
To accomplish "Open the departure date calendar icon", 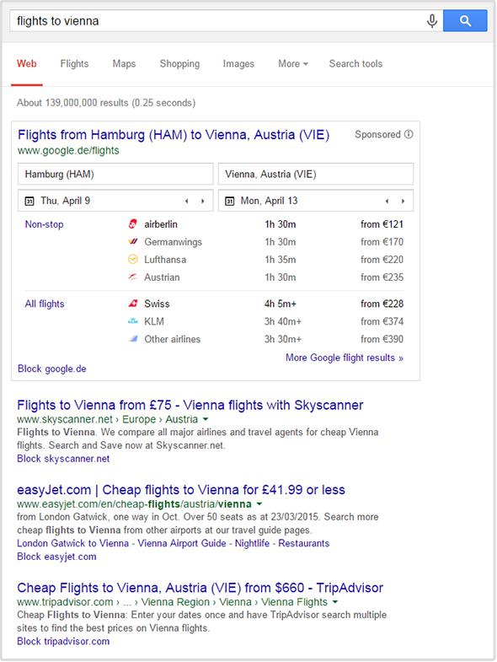I will 29,201.
